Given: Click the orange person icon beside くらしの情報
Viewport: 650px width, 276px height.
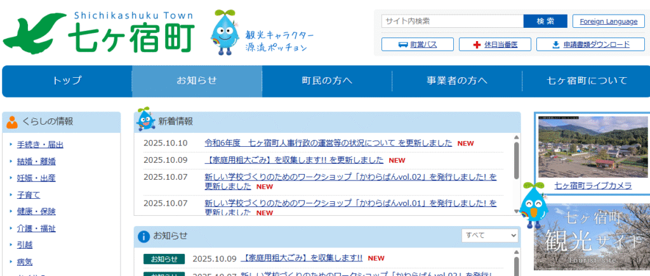Looking at the screenshot, I should tap(12, 122).
